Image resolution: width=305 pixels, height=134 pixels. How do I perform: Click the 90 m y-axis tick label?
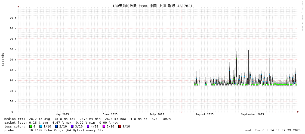(13, 18)
